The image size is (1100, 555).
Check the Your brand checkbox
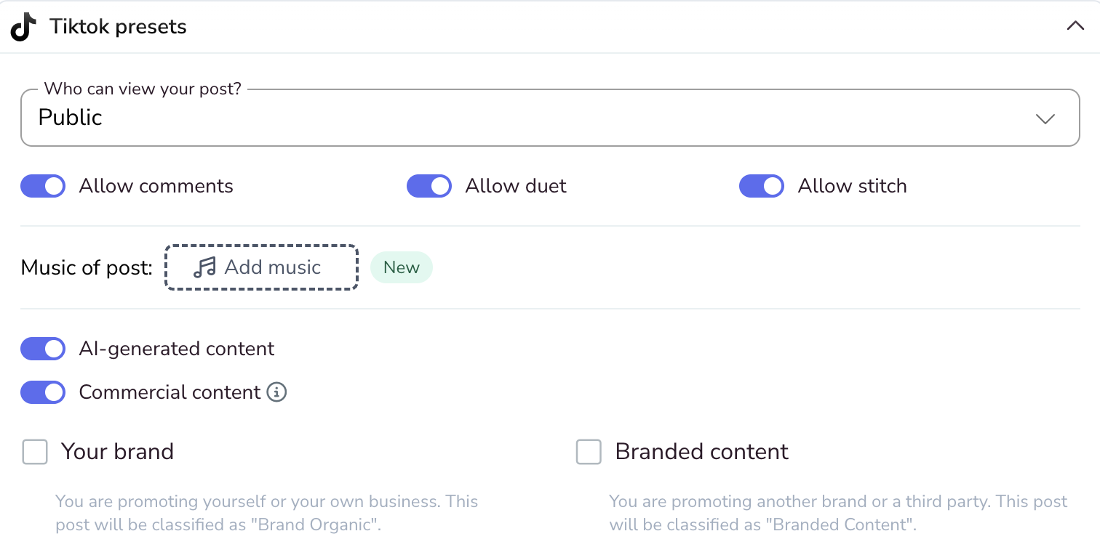[x=35, y=452]
